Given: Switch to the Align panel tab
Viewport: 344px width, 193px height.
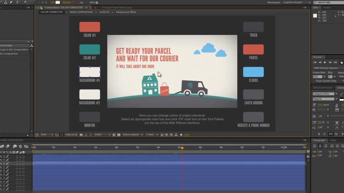Looking at the screenshot, I should [x=333, y=140].
